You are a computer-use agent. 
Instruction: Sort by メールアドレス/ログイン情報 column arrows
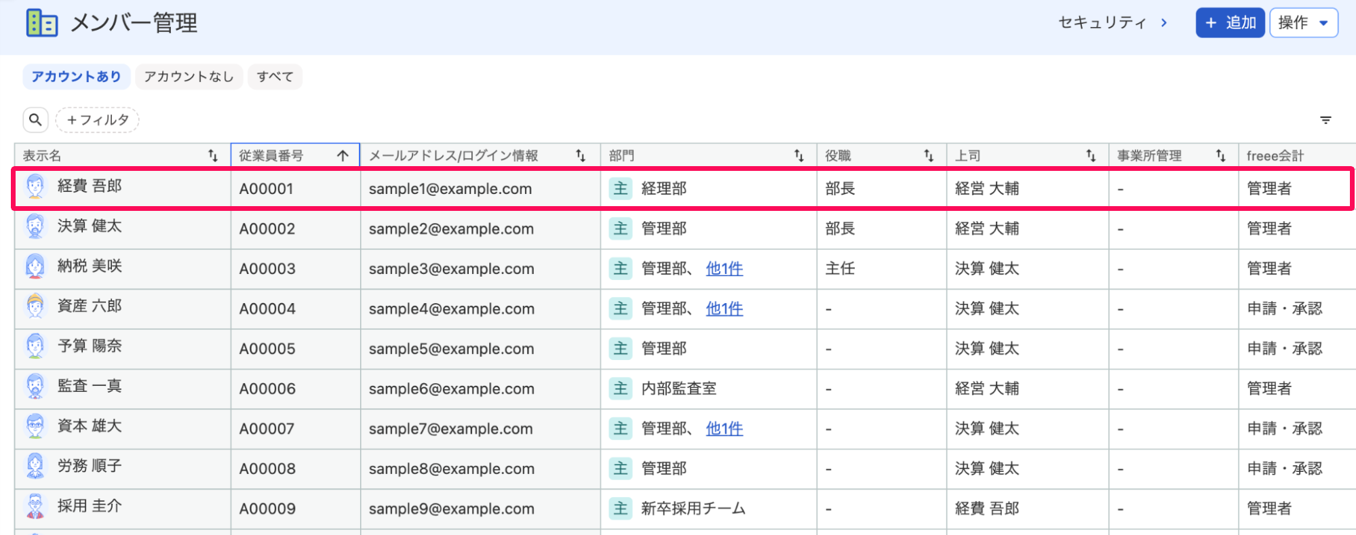pos(581,156)
